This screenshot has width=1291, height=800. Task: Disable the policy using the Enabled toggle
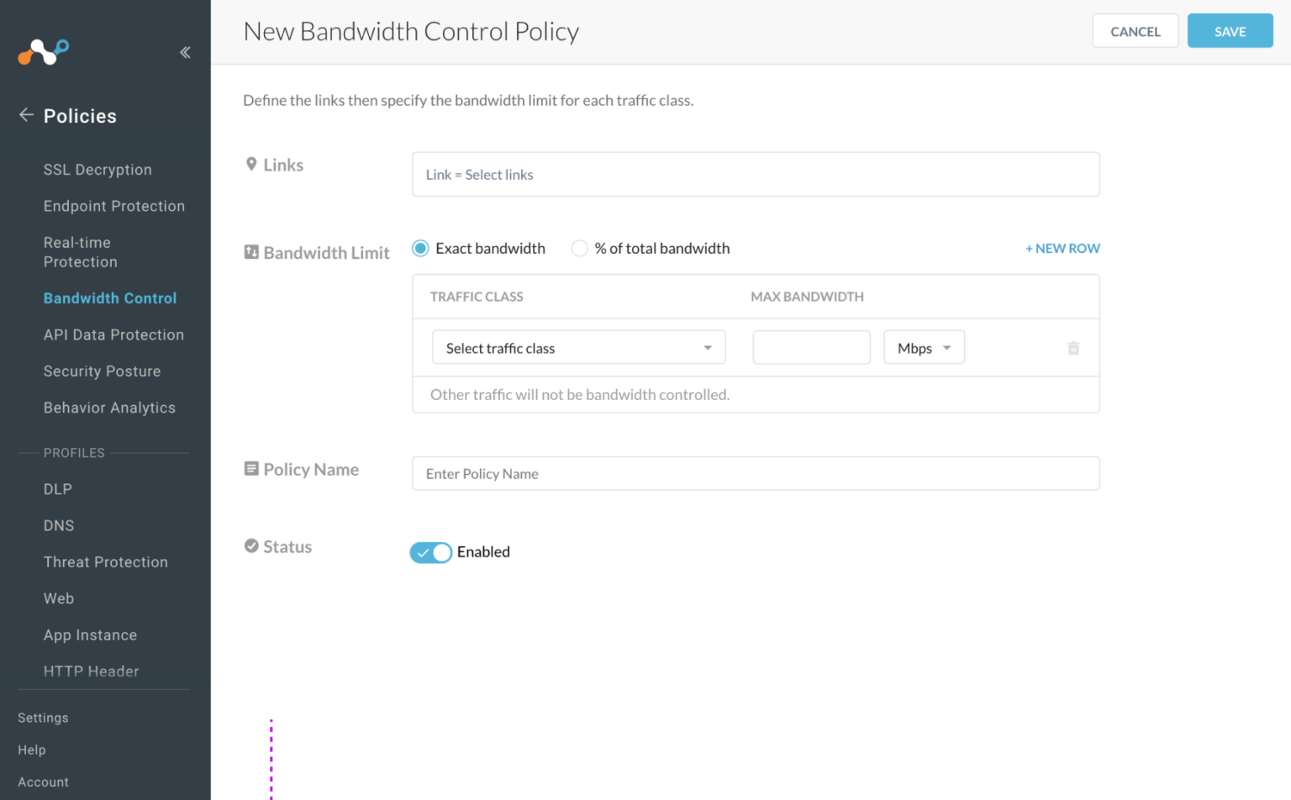pyautogui.click(x=430, y=552)
